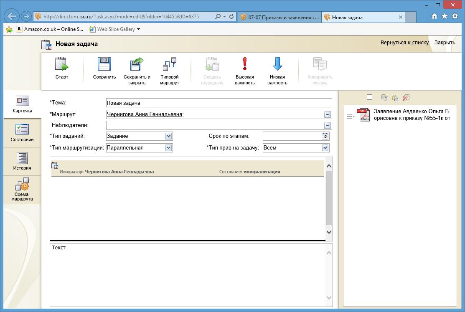Open the Тип прав на задачу dropdown

point(325,148)
